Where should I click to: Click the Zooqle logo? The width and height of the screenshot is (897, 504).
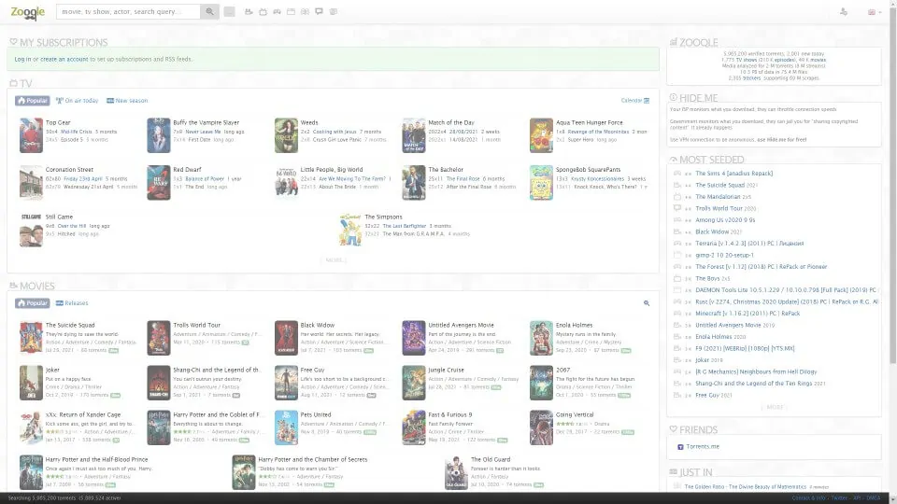tap(27, 12)
